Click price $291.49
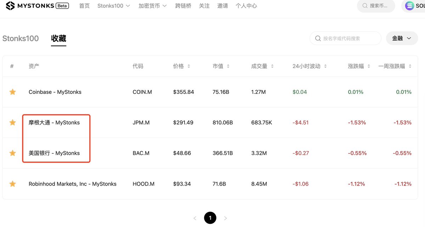 [183, 123]
